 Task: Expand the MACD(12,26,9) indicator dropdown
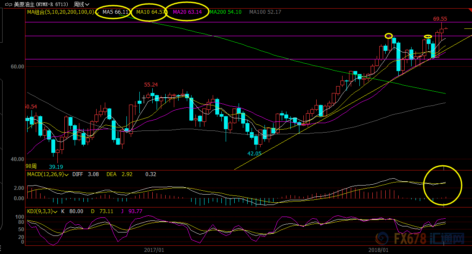(67, 174)
